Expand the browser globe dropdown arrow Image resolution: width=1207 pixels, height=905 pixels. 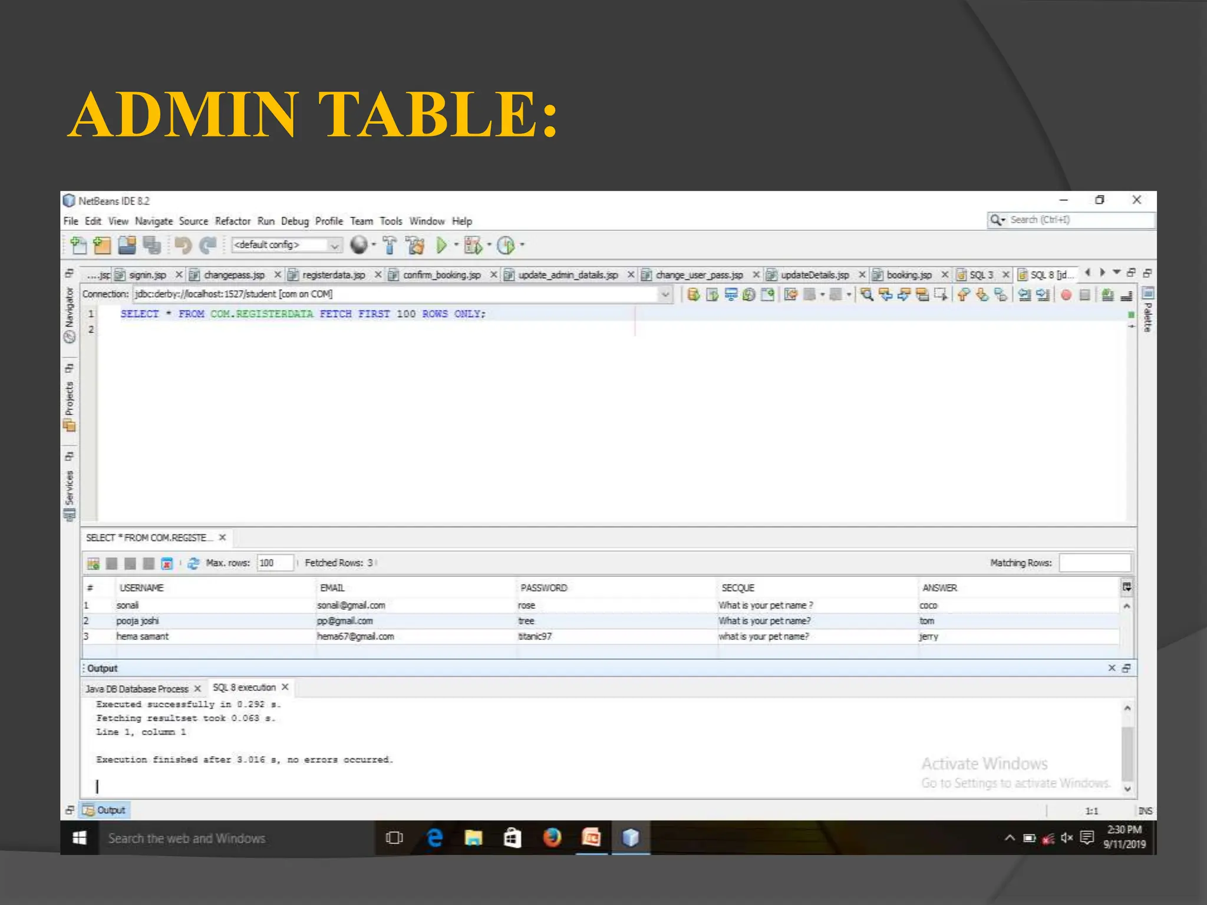coord(373,245)
